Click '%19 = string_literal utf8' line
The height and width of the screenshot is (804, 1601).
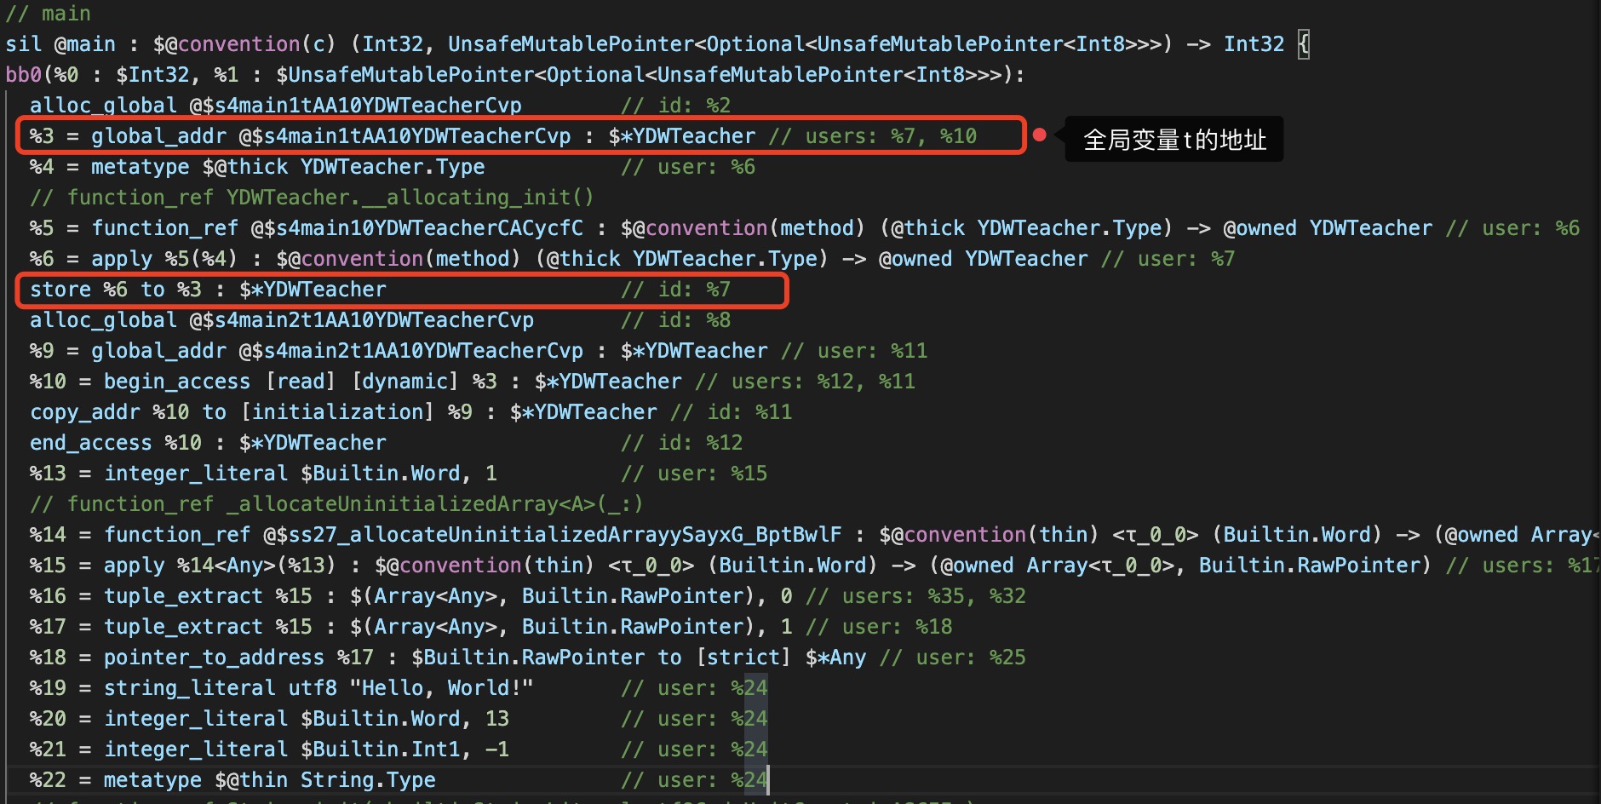coord(399,688)
